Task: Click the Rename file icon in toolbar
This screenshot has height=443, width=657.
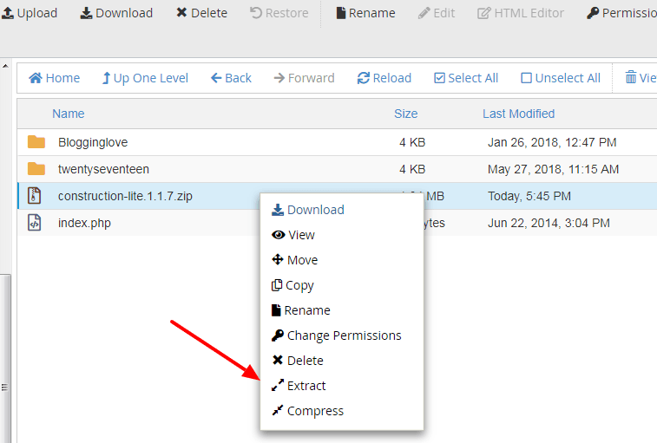Action: 341,13
